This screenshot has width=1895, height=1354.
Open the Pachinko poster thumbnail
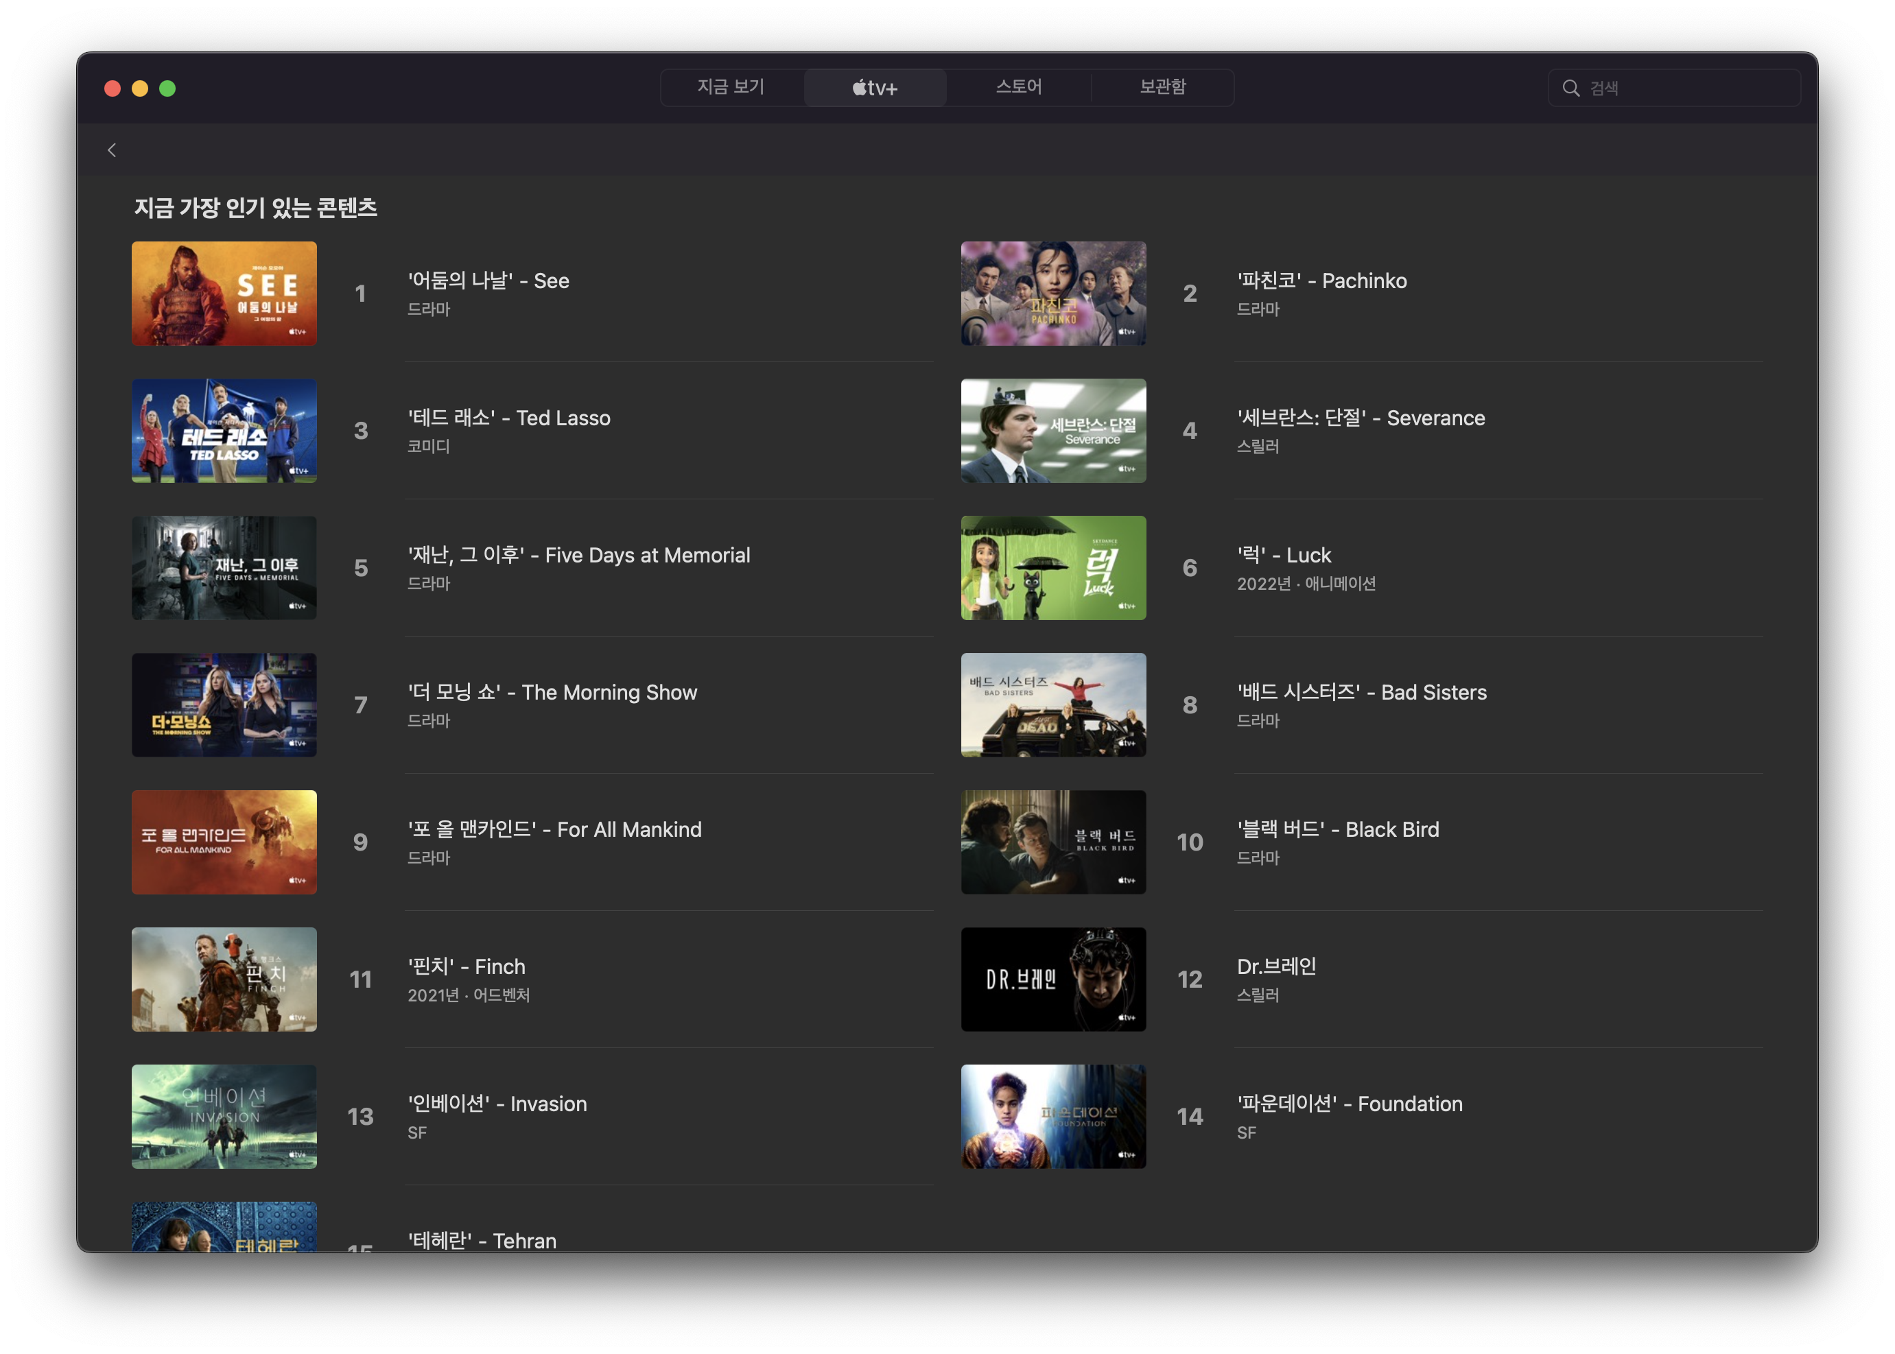pyautogui.click(x=1052, y=294)
